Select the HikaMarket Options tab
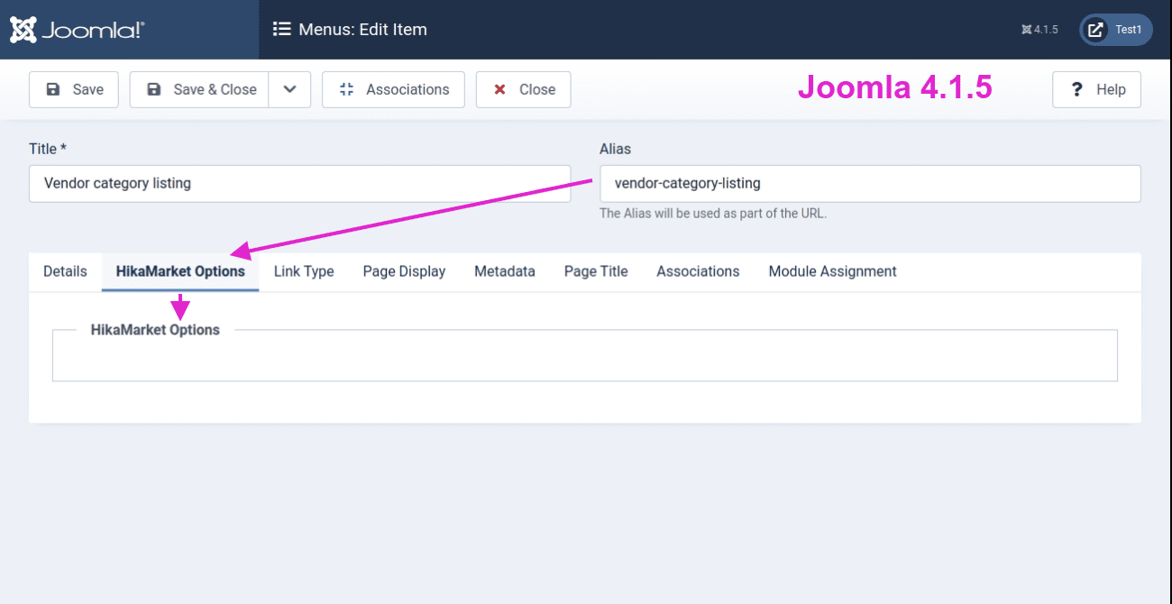Screen dimensions: 1172x604 [180, 271]
